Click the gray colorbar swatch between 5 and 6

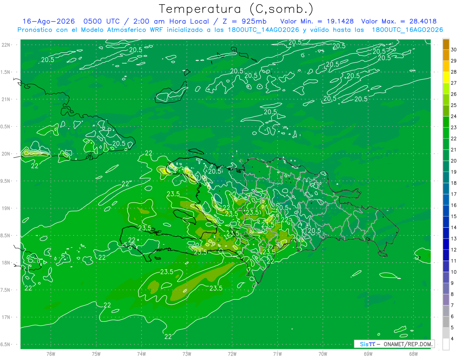pos(446,322)
